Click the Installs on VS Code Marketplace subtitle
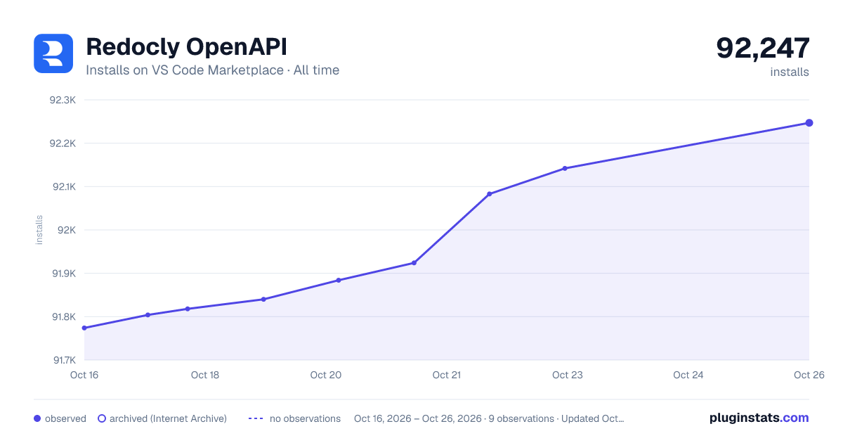843x443 pixels. tap(212, 70)
